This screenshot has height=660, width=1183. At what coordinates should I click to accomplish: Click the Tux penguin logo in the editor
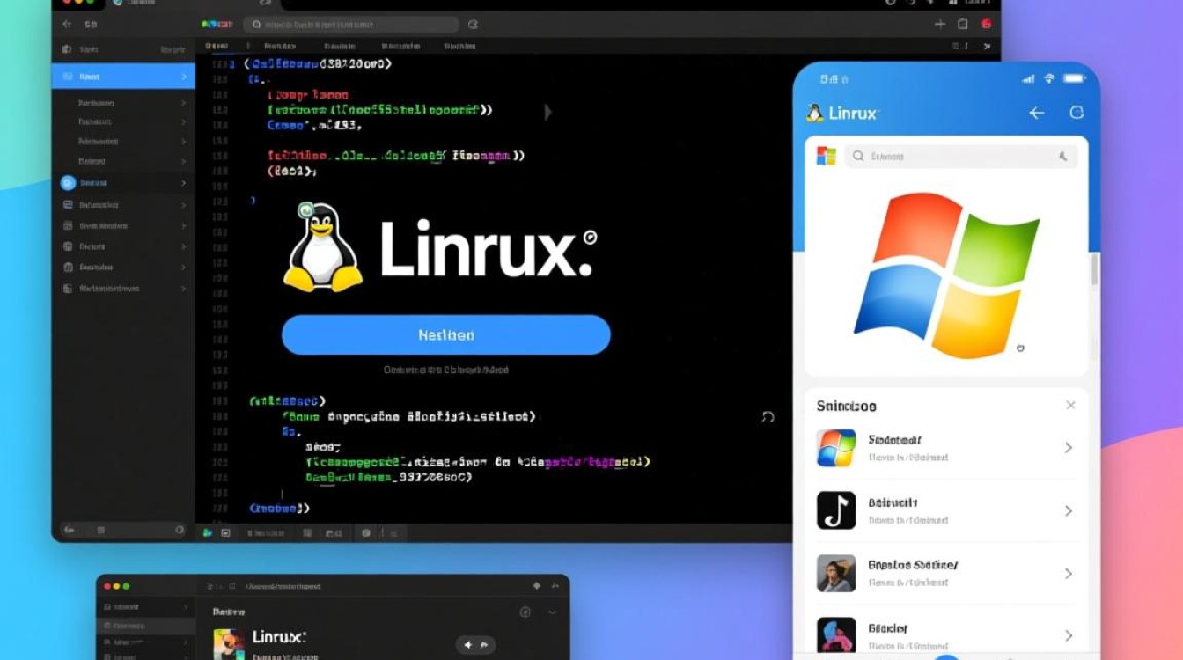[323, 249]
